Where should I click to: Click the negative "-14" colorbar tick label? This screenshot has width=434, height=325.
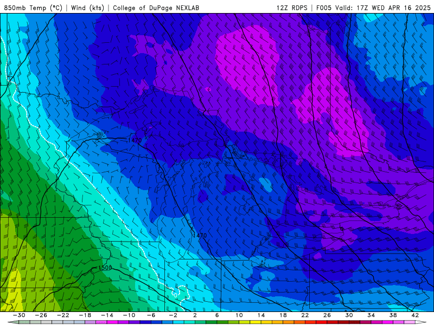click(107, 315)
